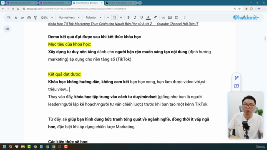Toggle underline formatting

tap(141, 17)
